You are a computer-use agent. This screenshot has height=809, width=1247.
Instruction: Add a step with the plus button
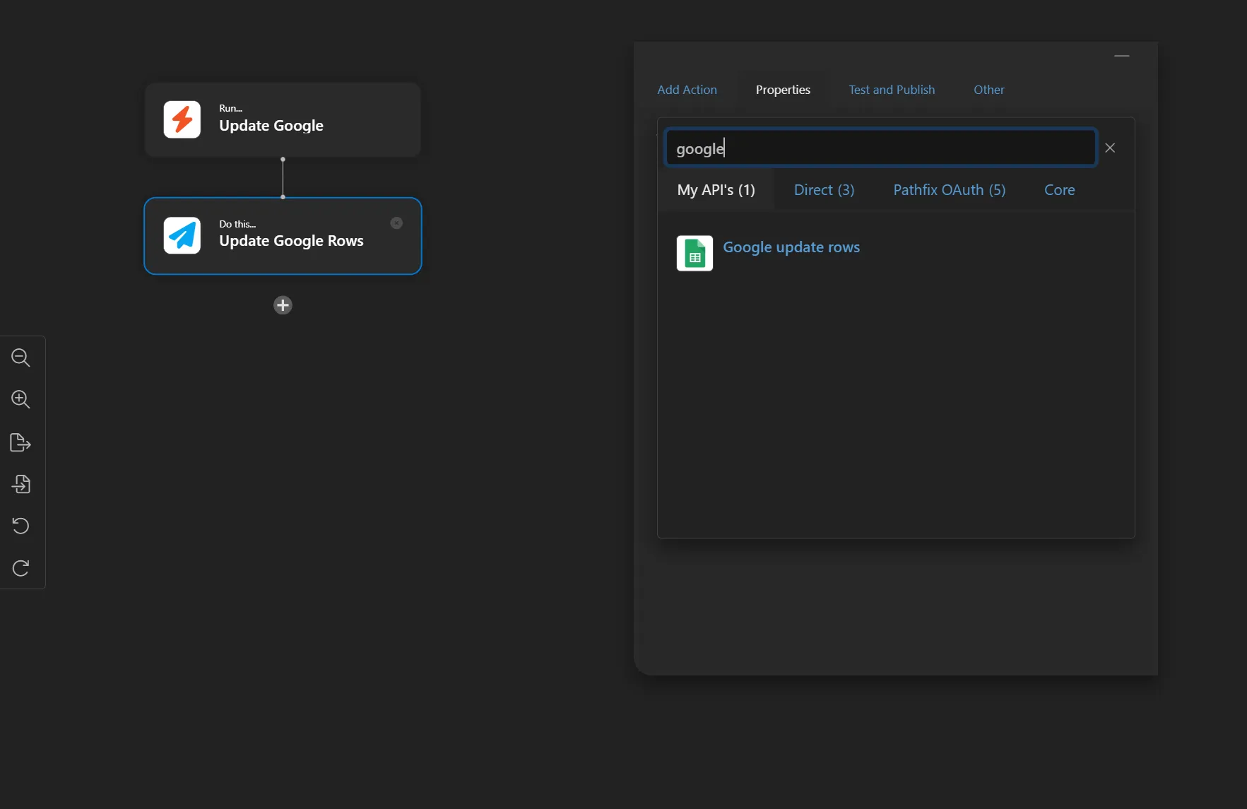pyautogui.click(x=283, y=305)
